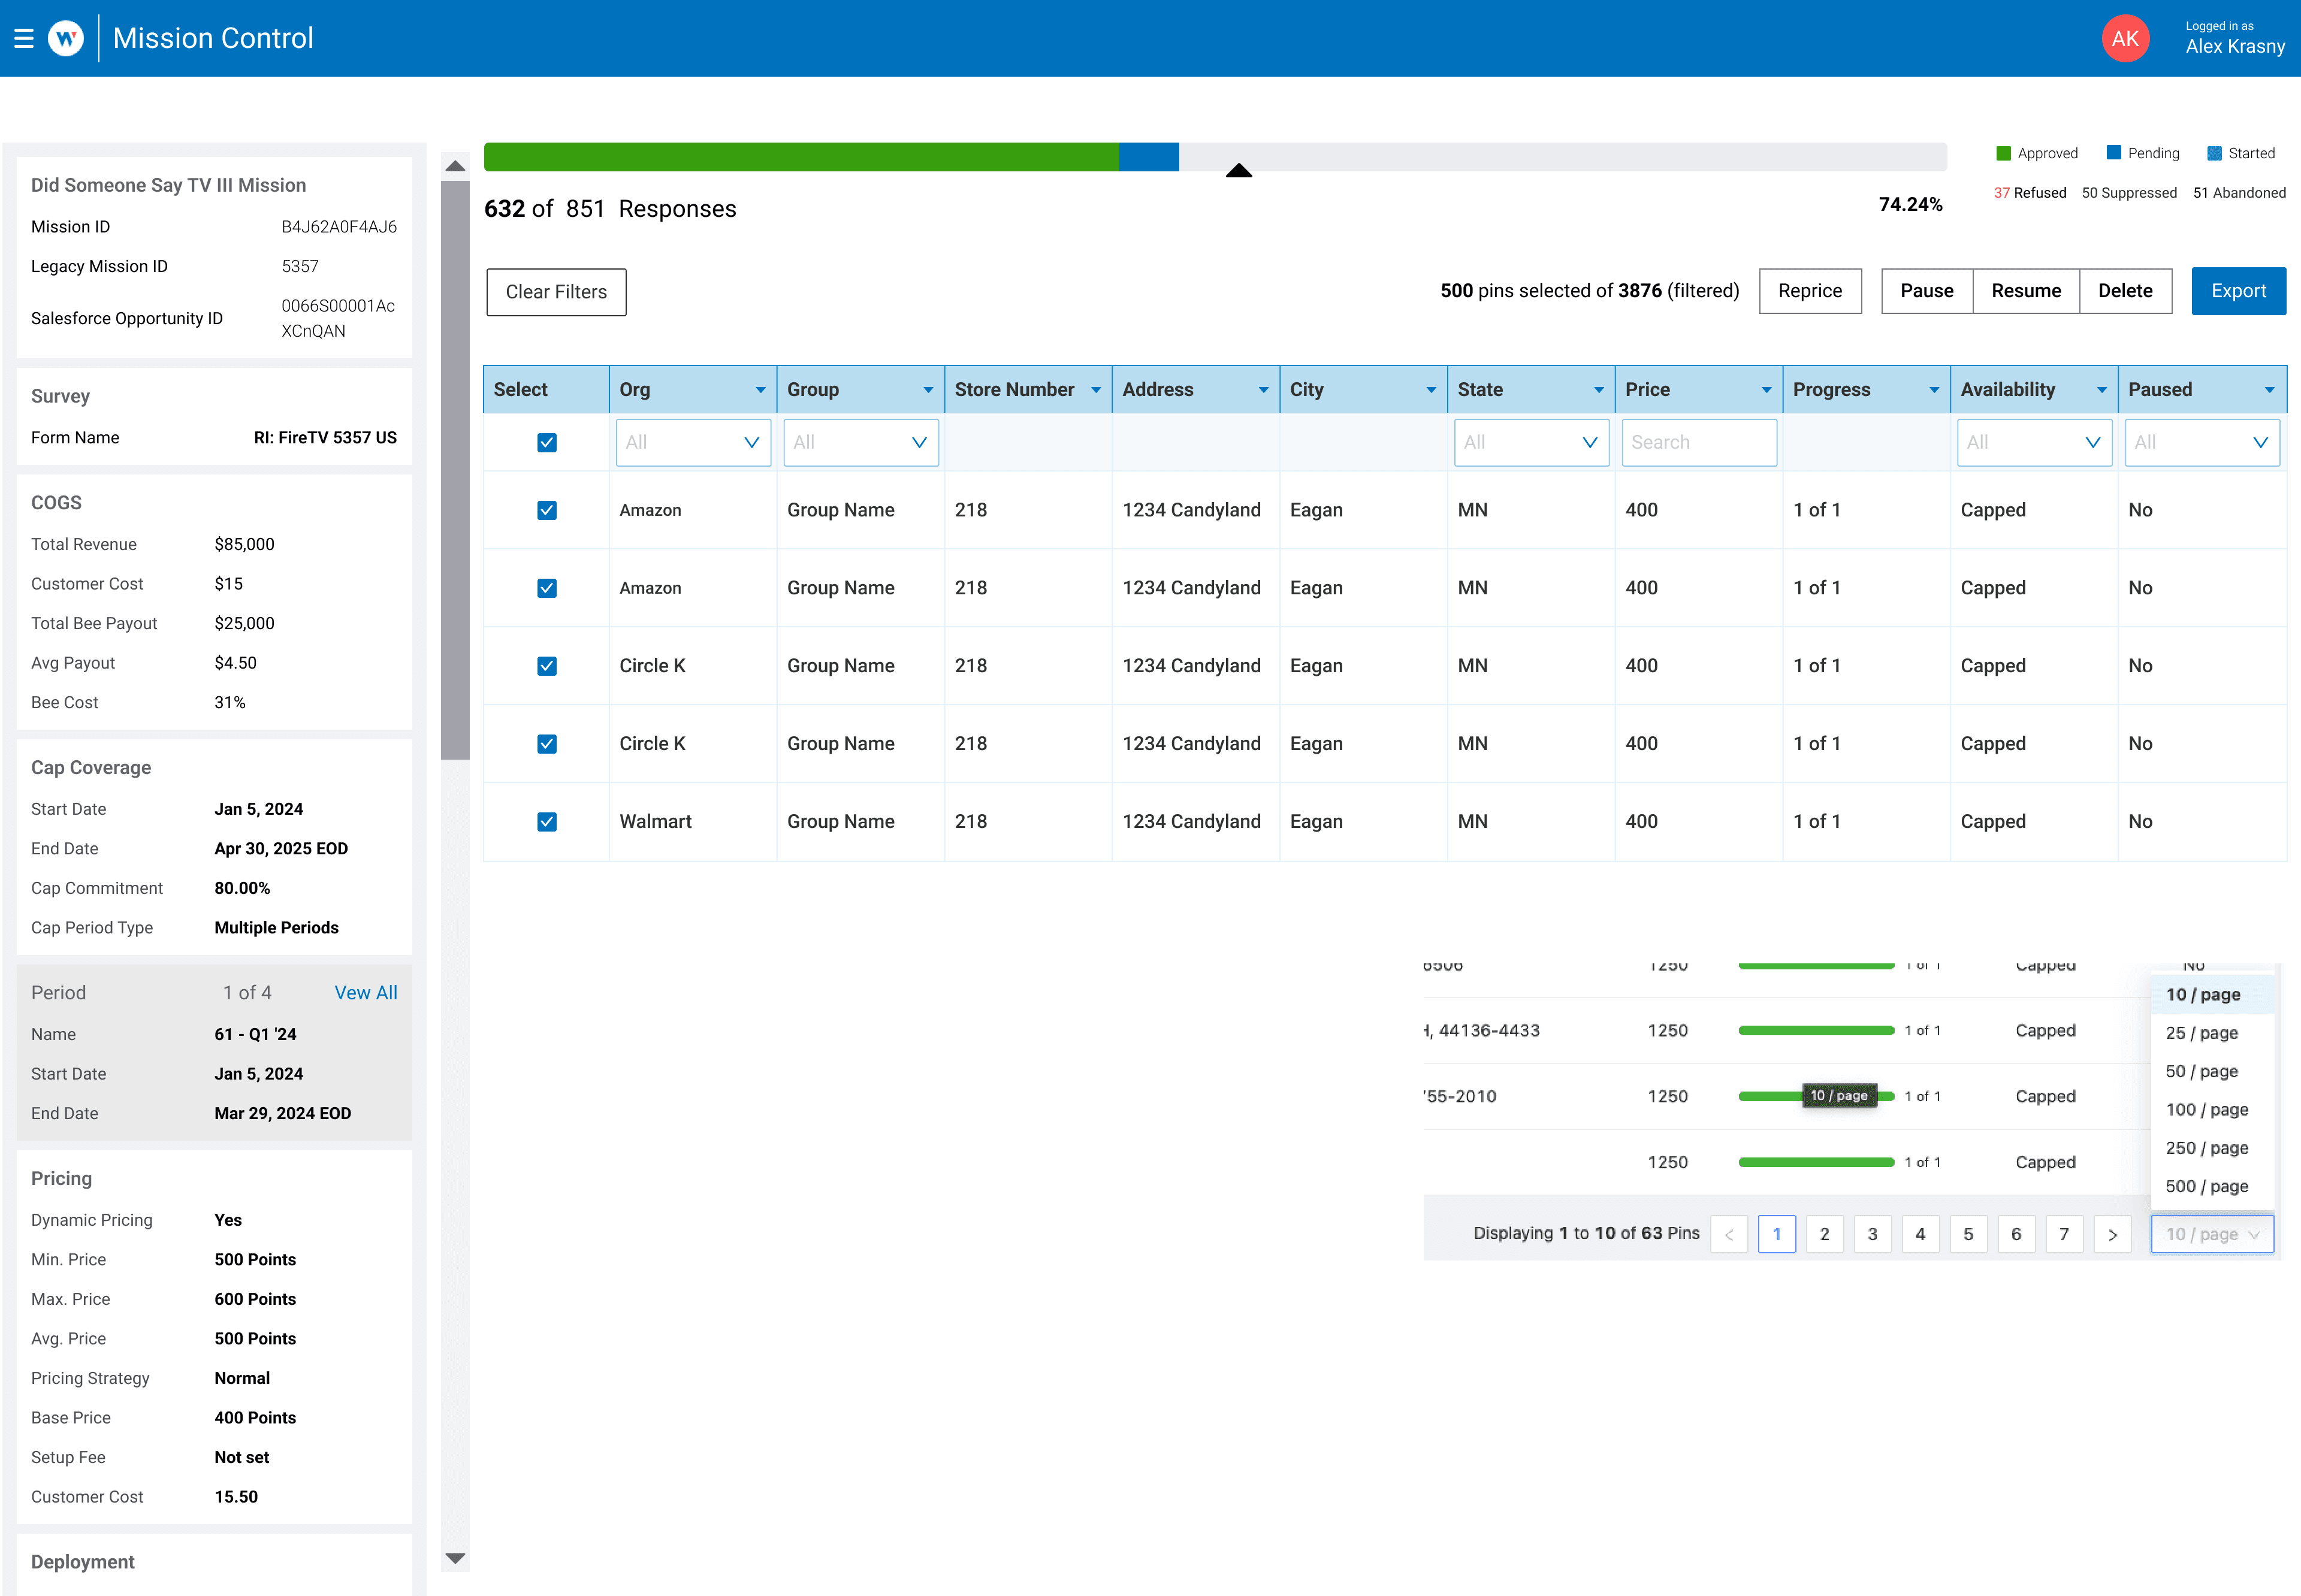The height and width of the screenshot is (1596, 2301).
Task: Click the Price column Search field
Action: (x=1699, y=442)
